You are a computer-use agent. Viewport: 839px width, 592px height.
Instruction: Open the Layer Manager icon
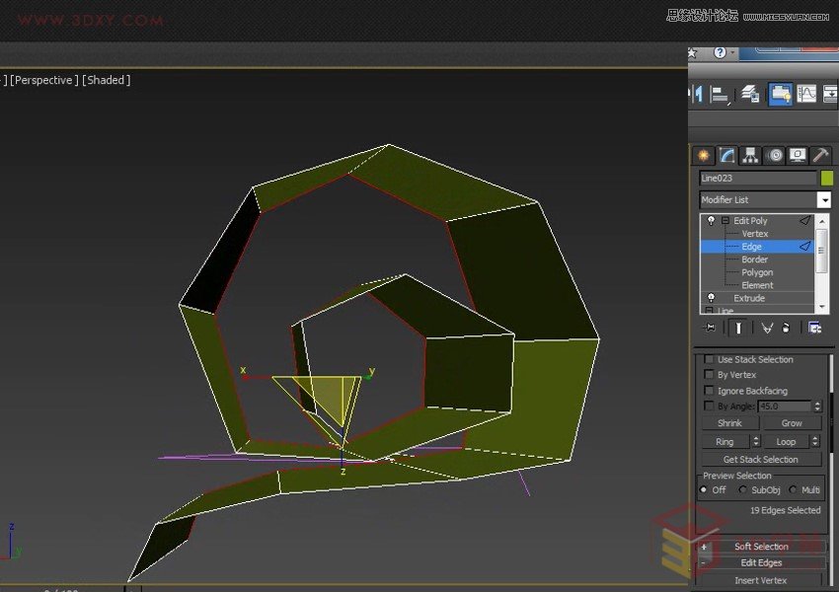point(748,94)
